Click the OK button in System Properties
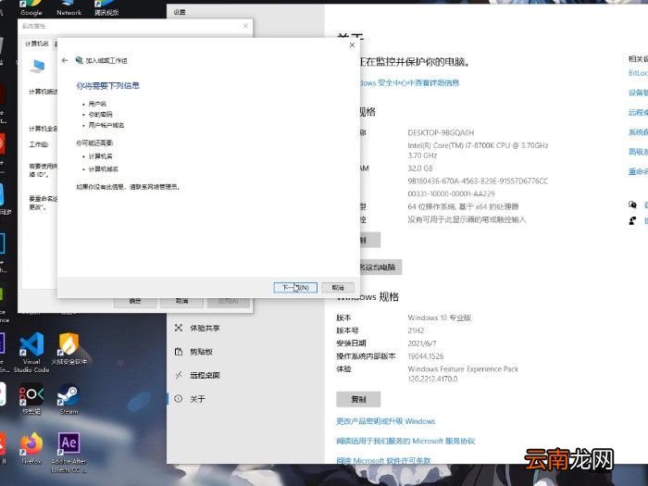Image resolution: width=648 pixels, height=486 pixels. click(x=135, y=301)
